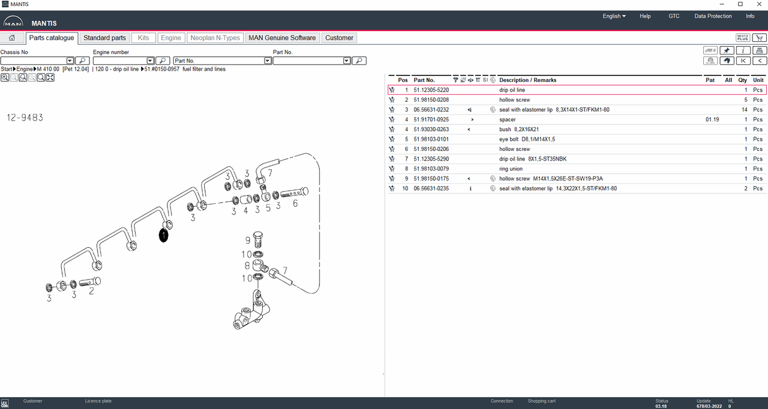Image resolution: width=768 pixels, height=409 pixels.
Task: Switch to Standard parts tab
Action: coord(104,38)
